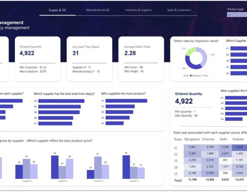This screenshot has height=192, width=247.
Task: Click the Bangalore column header in cost table
Action: pyautogui.click(x=192, y=139)
